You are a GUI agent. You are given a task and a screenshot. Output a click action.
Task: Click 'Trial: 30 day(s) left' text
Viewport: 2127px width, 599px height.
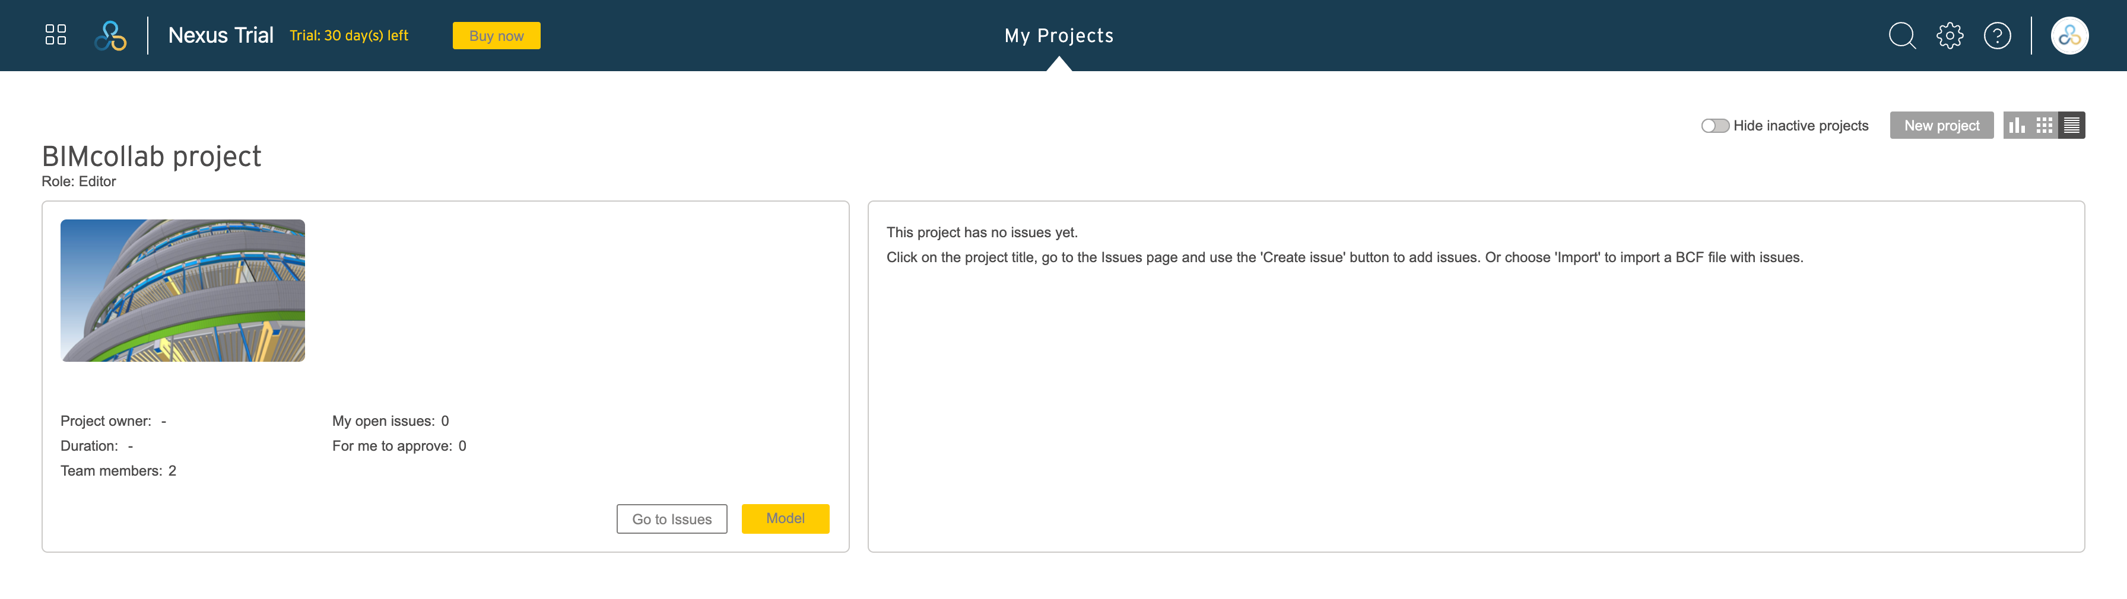click(348, 36)
